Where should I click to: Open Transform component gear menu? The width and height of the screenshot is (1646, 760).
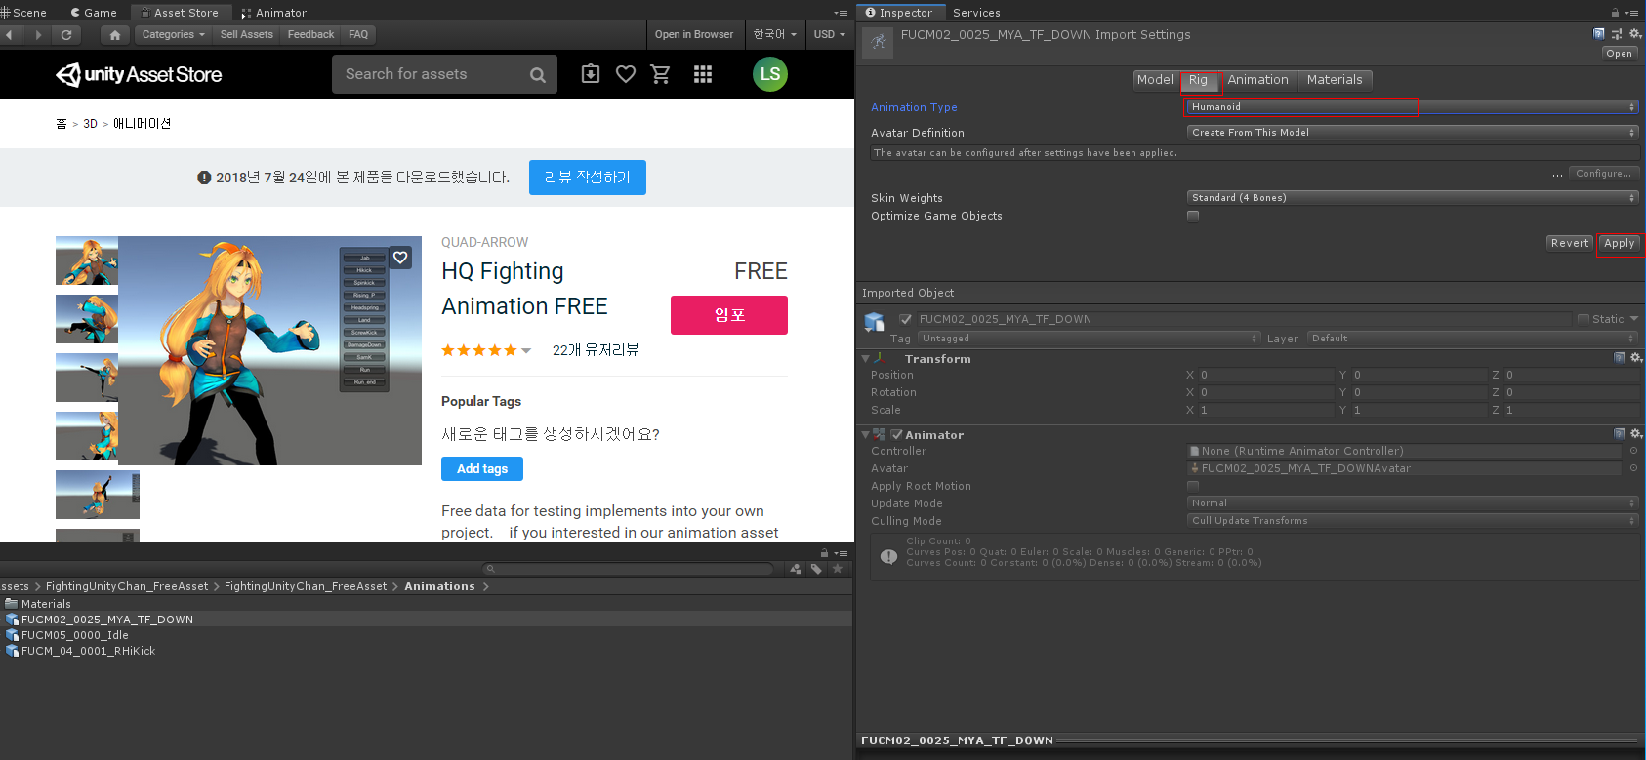(1636, 358)
